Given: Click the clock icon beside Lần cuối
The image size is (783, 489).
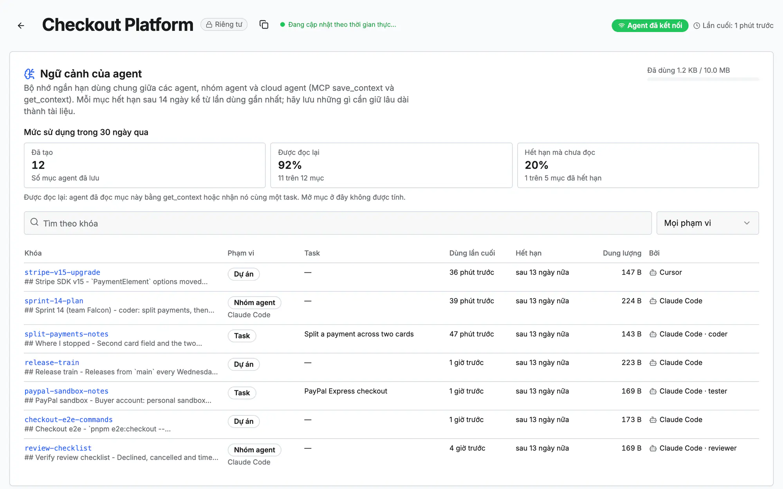Looking at the screenshot, I should tap(697, 26).
